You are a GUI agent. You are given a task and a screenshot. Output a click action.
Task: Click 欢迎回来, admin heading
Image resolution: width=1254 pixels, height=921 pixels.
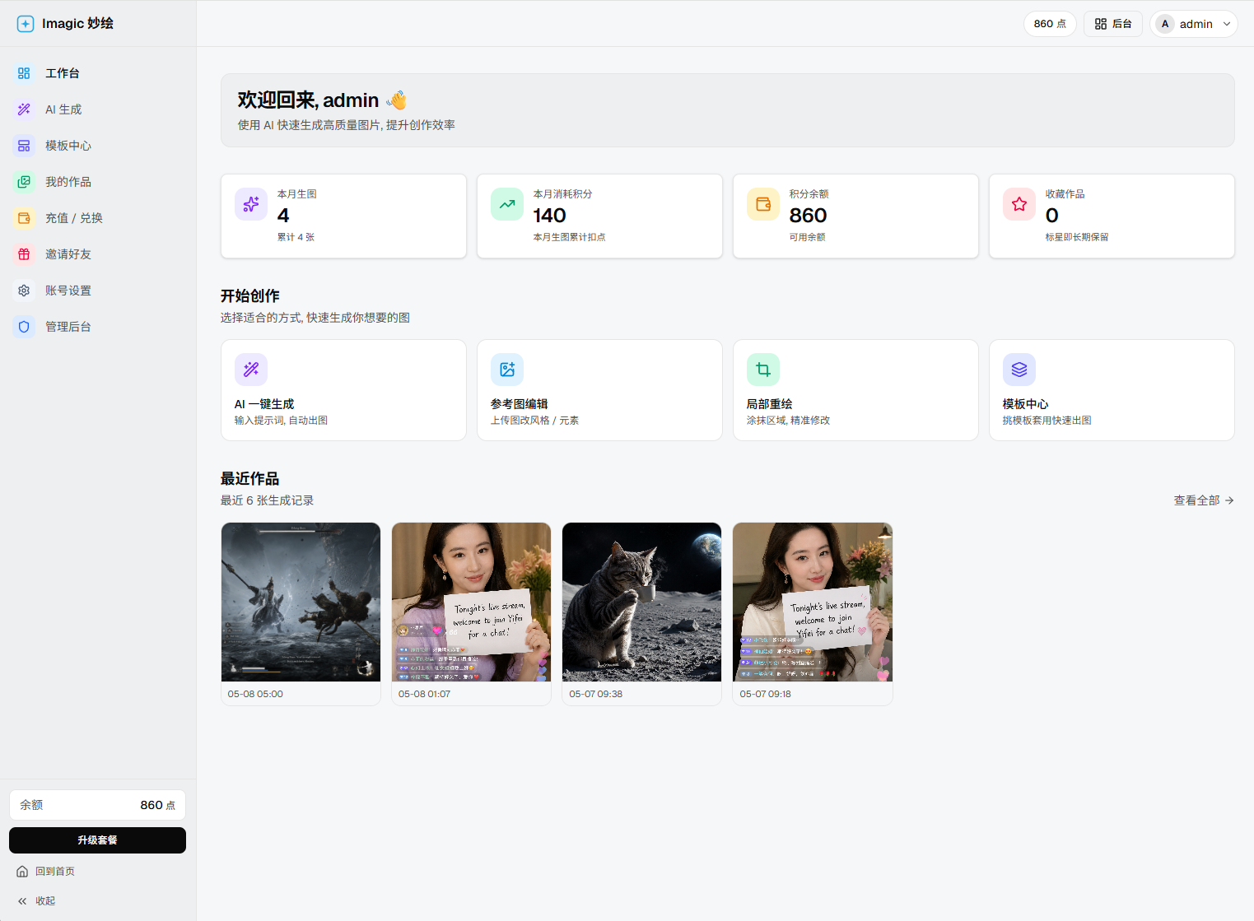coord(322,100)
